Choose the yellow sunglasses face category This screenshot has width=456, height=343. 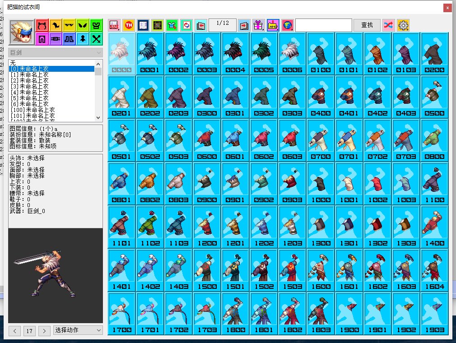(69, 25)
